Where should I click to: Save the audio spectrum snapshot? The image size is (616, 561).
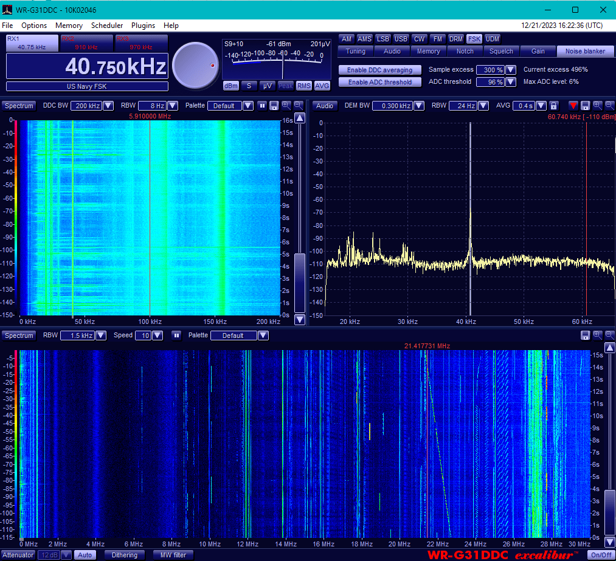586,106
